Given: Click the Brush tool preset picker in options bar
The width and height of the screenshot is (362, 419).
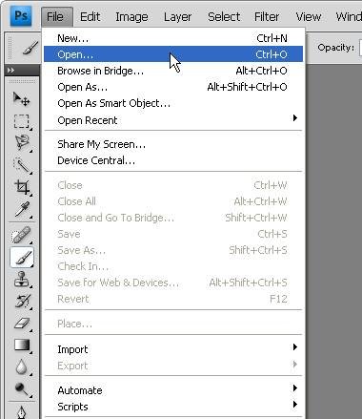Looking at the screenshot, I should (30, 49).
